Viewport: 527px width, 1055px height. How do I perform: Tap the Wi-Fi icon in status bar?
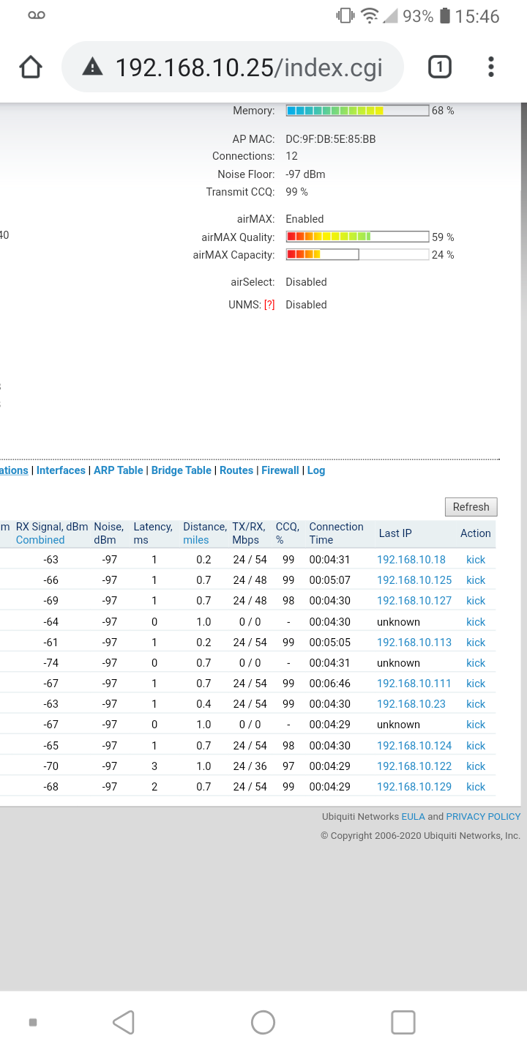pos(370,15)
